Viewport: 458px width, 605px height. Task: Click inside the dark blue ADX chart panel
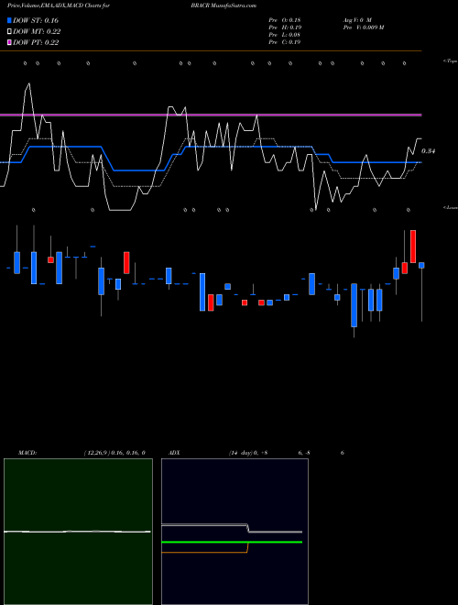(234, 532)
